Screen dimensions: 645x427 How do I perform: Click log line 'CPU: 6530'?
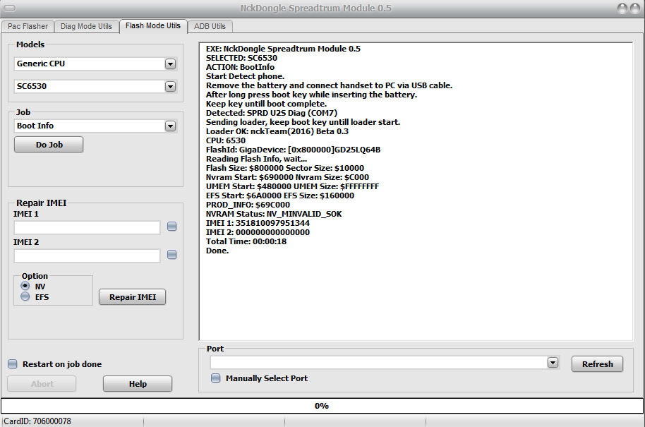226,140
